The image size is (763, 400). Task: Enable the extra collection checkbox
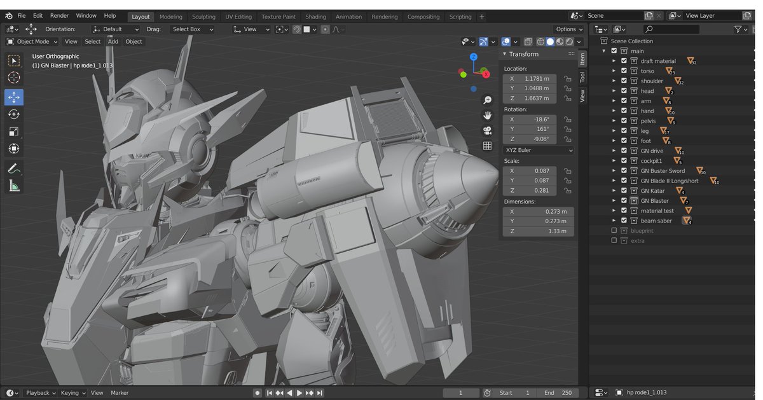point(614,240)
